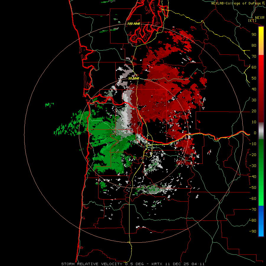Image resolution: width=266 pixels, height=266 pixels.
Task: Click "STORM RELATIVE VELOCITY" in bottom caption
Action: click(92, 264)
